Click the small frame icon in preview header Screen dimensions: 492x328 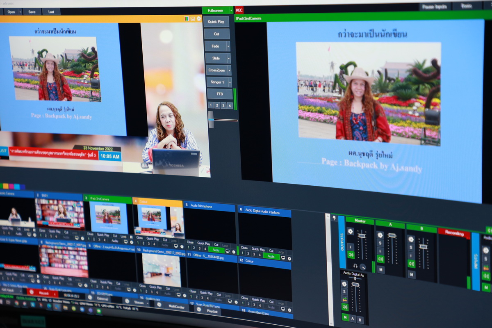click(x=193, y=18)
